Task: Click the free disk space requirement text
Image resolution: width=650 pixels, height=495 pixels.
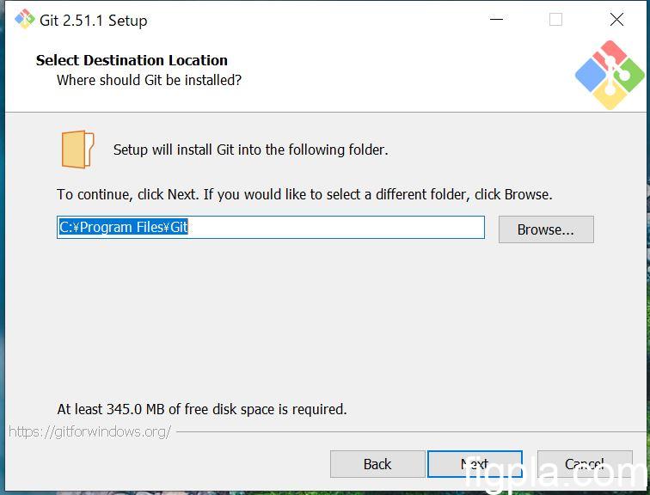Action: tap(202, 409)
